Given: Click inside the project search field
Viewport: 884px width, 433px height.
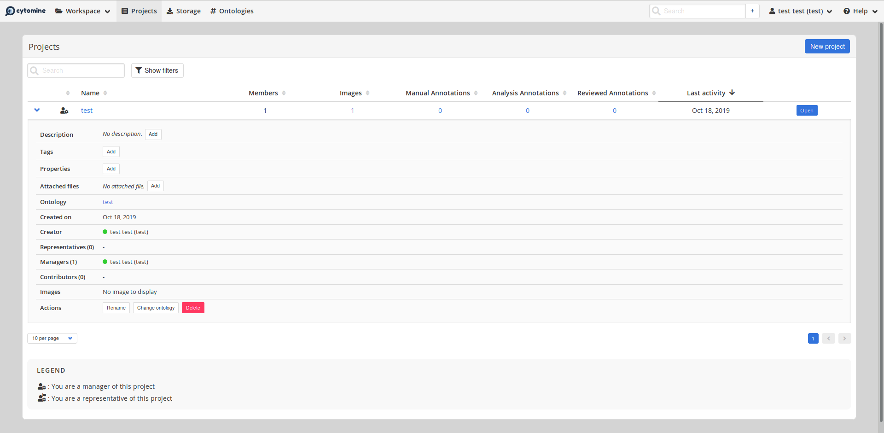Looking at the screenshot, I should (76, 70).
